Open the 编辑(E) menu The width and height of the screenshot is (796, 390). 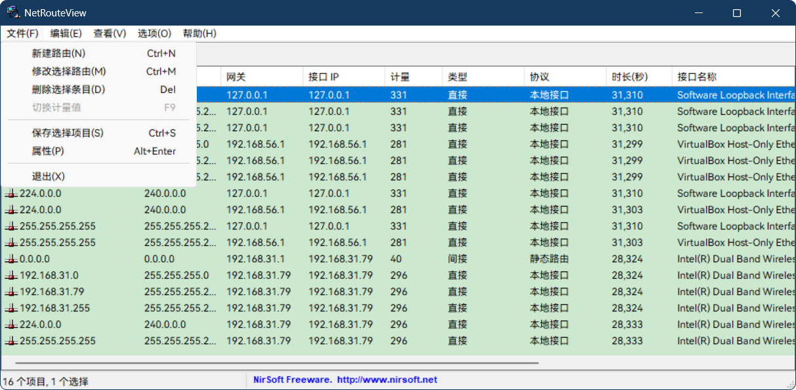pyautogui.click(x=66, y=33)
